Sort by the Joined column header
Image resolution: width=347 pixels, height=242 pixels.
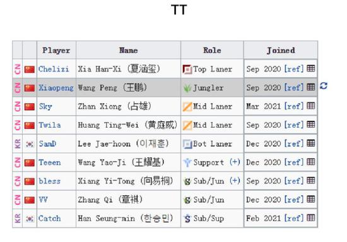(x=281, y=51)
